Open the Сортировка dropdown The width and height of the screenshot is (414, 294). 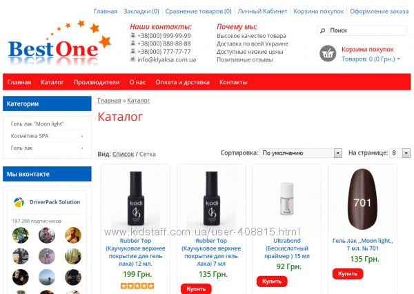pyautogui.click(x=301, y=153)
